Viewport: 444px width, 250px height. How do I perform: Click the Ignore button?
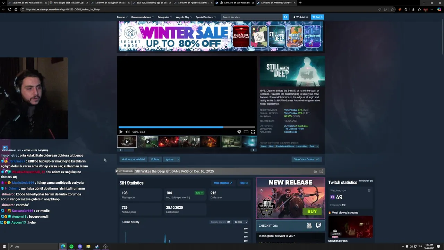[x=169, y=159]
